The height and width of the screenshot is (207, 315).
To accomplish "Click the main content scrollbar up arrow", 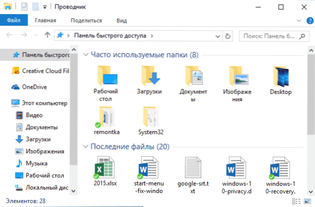I will point(311,50).
